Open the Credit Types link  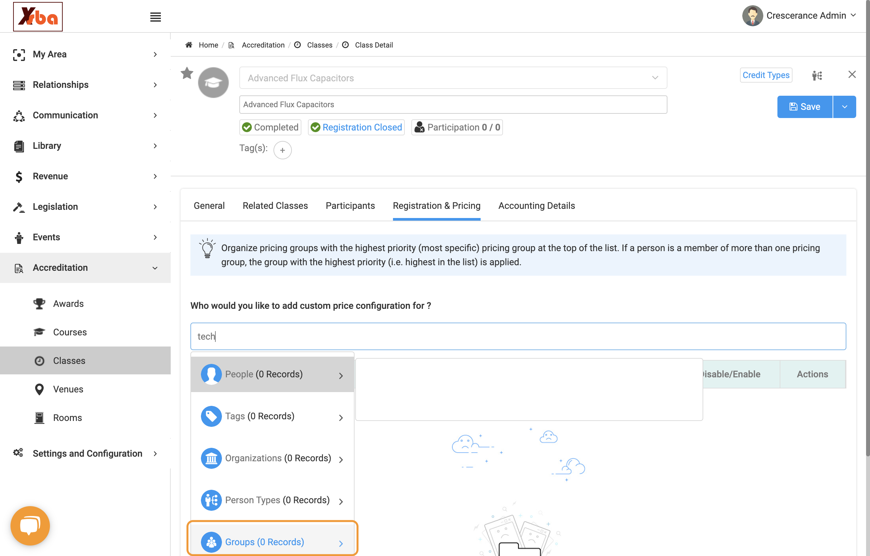(766, 75)
